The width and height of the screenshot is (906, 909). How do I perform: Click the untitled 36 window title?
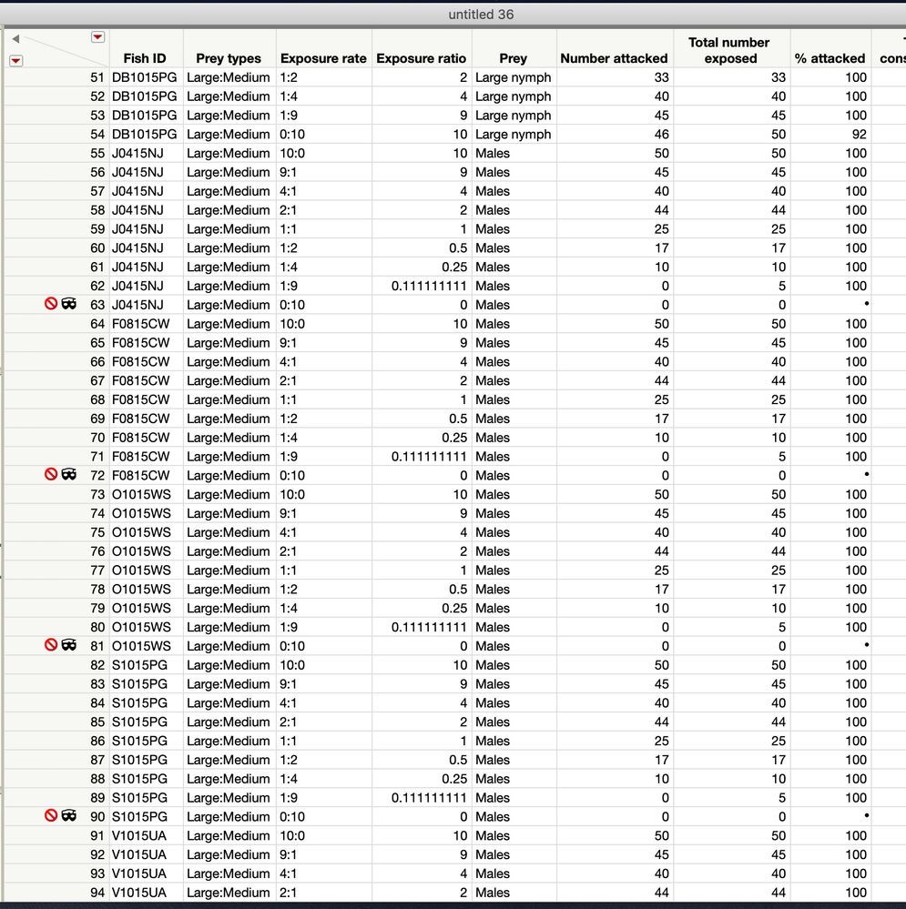coord(481,15)
